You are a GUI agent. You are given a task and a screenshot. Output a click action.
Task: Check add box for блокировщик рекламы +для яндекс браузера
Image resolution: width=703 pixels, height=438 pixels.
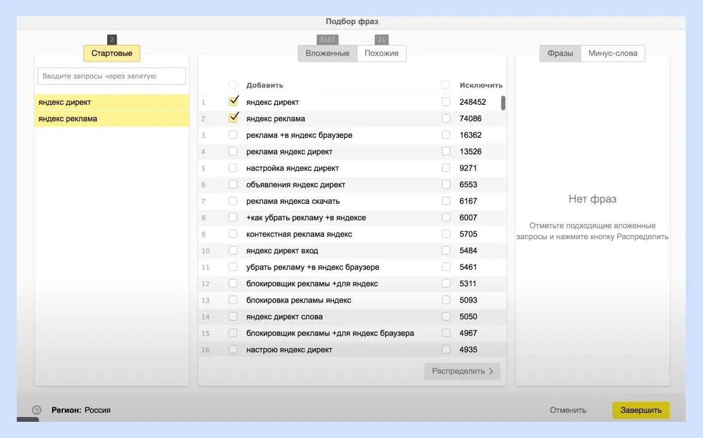tap(233, 333)
